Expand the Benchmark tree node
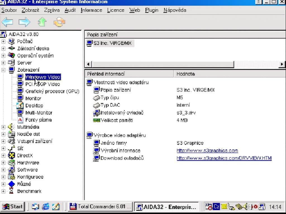Screen dimensions: 286x214 coord(3,191)
